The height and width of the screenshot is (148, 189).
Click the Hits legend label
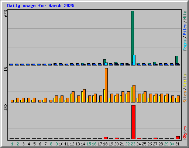(185, 15)
